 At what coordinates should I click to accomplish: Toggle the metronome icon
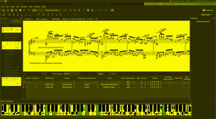pos(92,10)
